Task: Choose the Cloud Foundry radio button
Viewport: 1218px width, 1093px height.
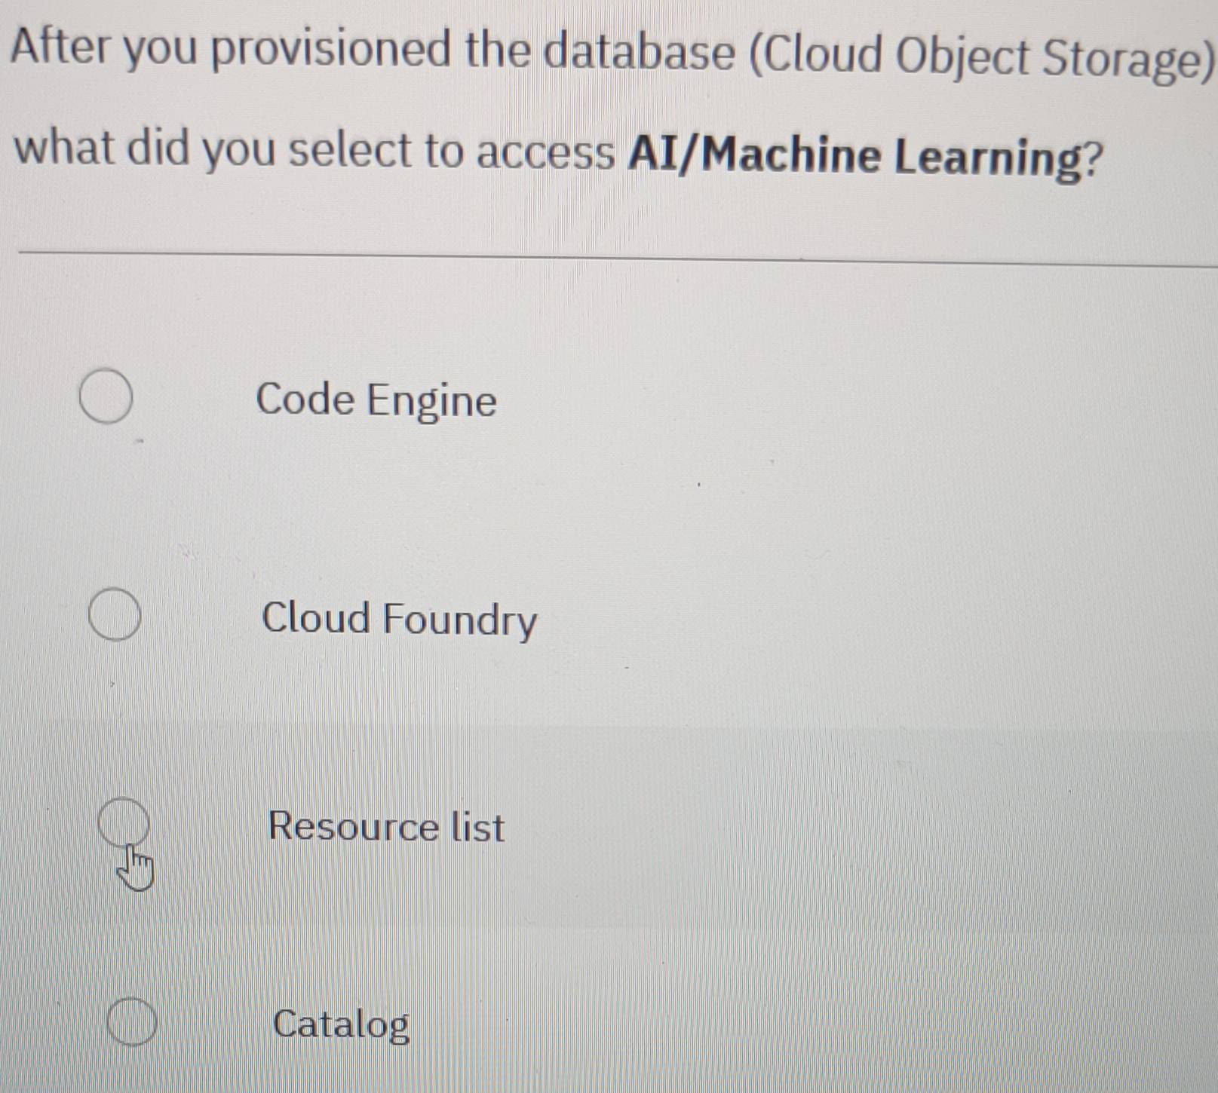Action: coord(115,614)
